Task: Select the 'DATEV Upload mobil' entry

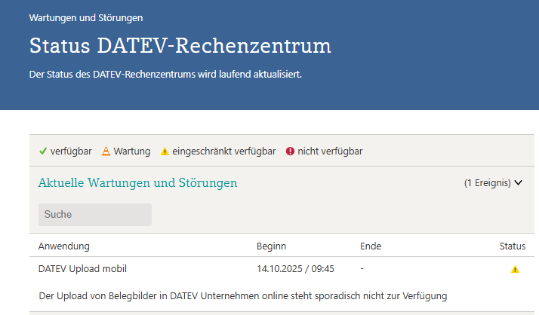Action: (82, 268)
